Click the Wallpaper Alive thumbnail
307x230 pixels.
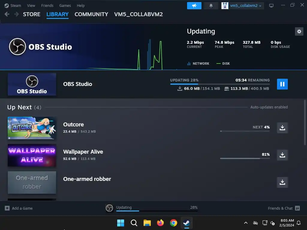click(32, 155)
